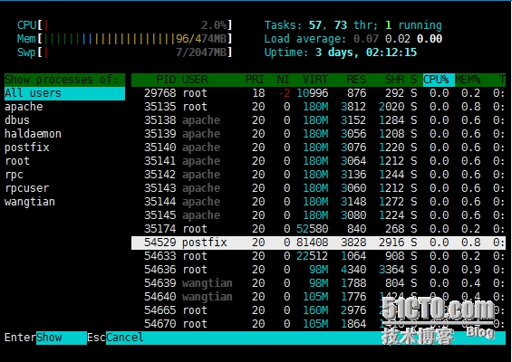Click the 4340 RES value
Viewport: 512px width, 362px height.
[x=353, y=270]
